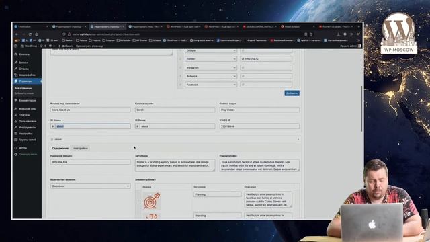The height and width of the screenshot is (242, 430).
Task: Click the Комментарии bubble icon in sidebar
Action: point(16,100)
